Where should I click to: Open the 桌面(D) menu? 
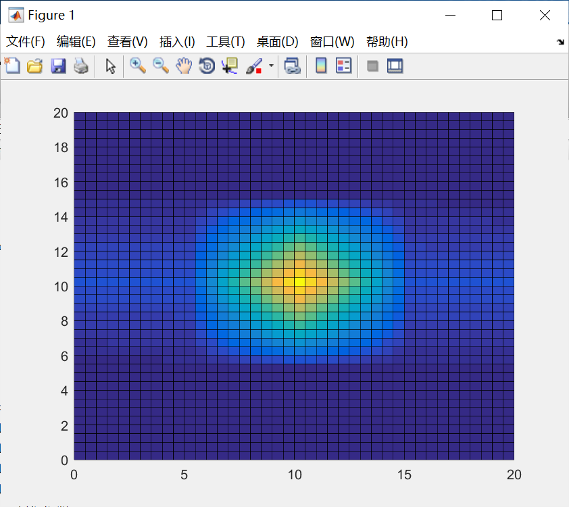tap(277, 42)
